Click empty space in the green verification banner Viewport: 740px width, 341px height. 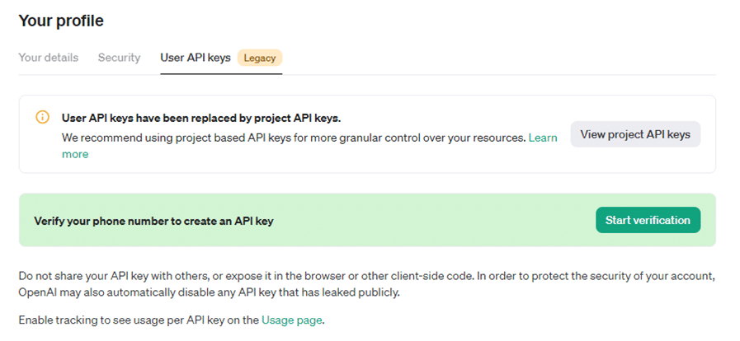point(425,220)
